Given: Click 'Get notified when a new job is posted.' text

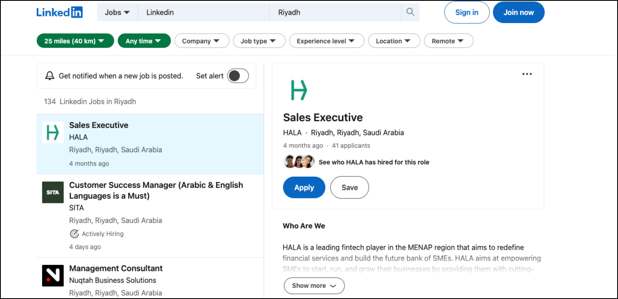Looking at the screenshot, I should pyautogui.click(x=121, y=76).
